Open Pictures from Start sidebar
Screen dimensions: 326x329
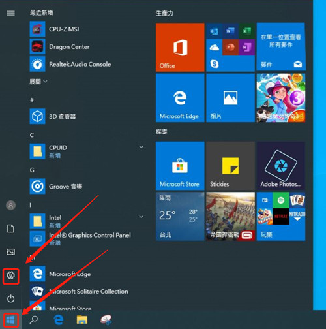click(10, 252)
